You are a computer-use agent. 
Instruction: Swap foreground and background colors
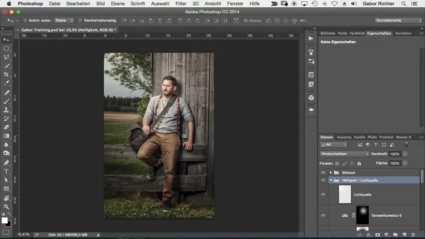click(9, 213)
